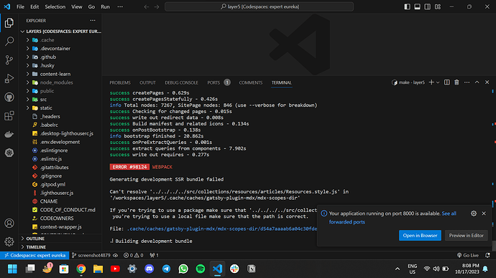Click errors and warnings count in status bar

[x=133, y=255]
